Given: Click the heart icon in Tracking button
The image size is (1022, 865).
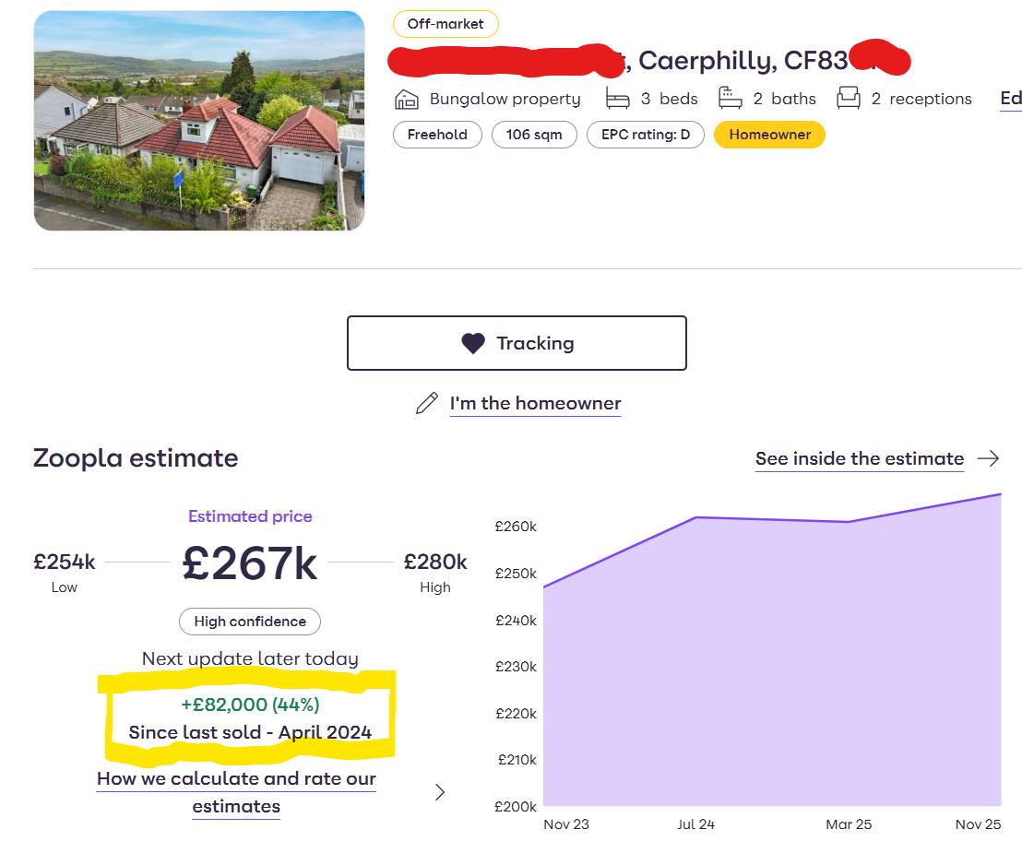Looking at the screenshot, I should [x=473, y=344].
